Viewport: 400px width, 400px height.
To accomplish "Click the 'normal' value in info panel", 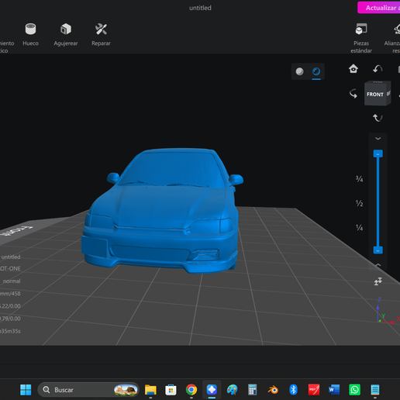I will click(x=12, y=281).
